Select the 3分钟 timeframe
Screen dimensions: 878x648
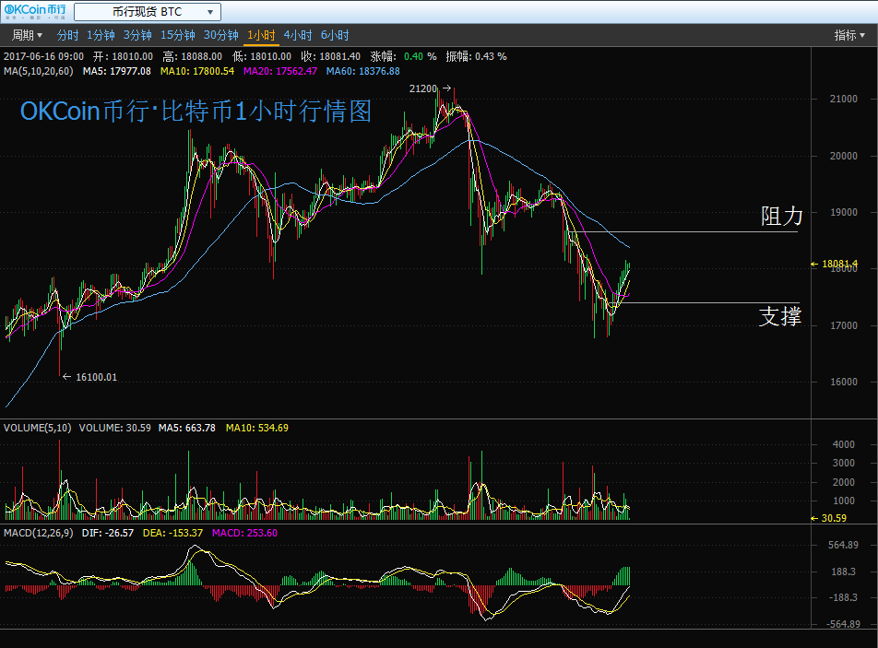[x=137, y=35]
